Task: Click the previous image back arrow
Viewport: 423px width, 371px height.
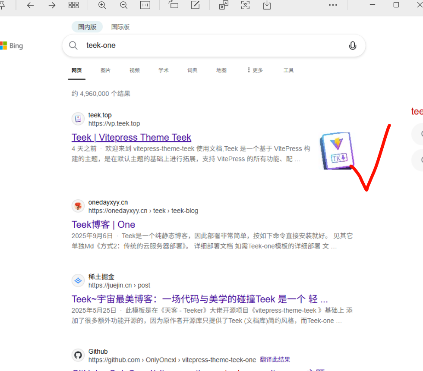Action: click(x=30, y=5)
